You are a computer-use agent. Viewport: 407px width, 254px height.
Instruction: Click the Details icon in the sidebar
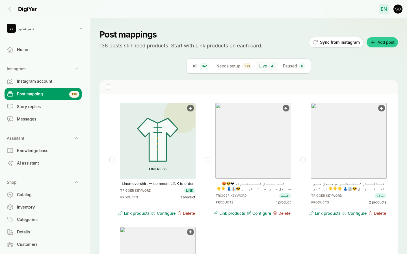10,232
